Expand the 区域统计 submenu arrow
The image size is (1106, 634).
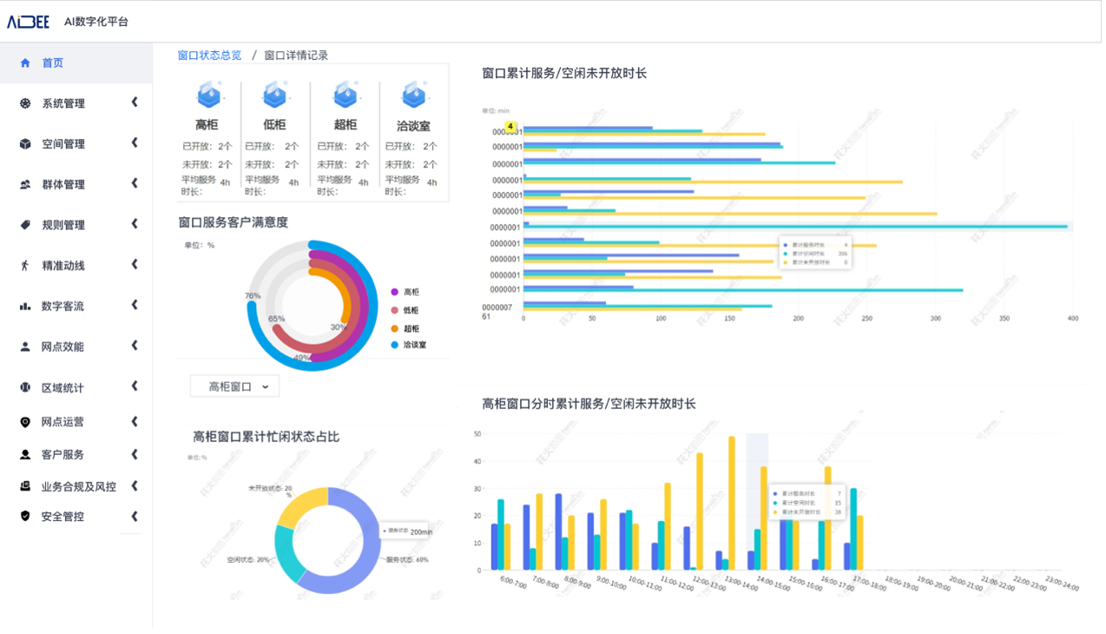pyautogui.click(x=135, y=386)
